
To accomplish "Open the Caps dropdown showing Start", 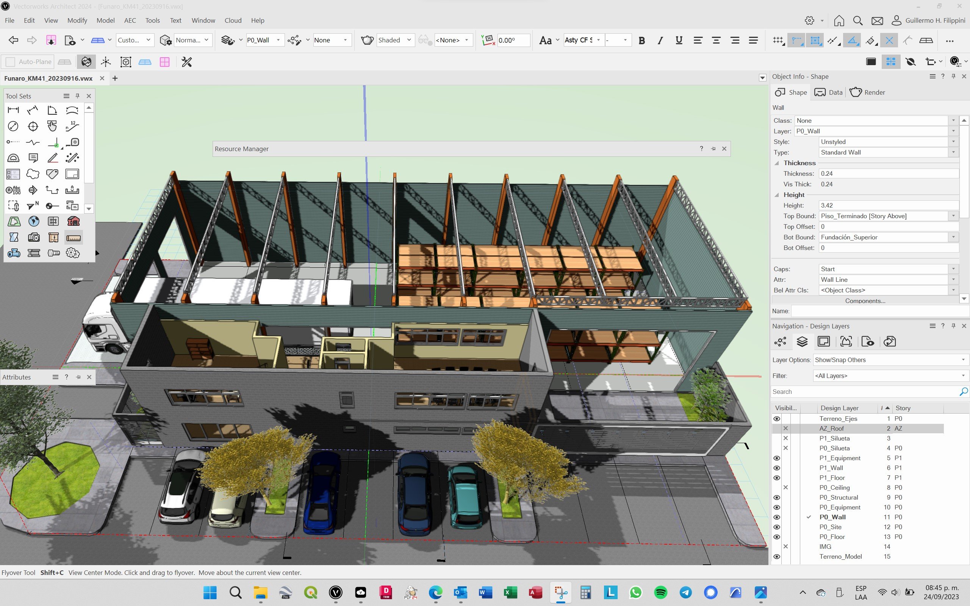I will [x=888, y=269].
